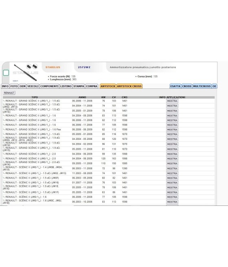Choose the MULTICROSS tab
Image resolution: width=228 pixels, height=267 pixels.
tap(202, 86)
